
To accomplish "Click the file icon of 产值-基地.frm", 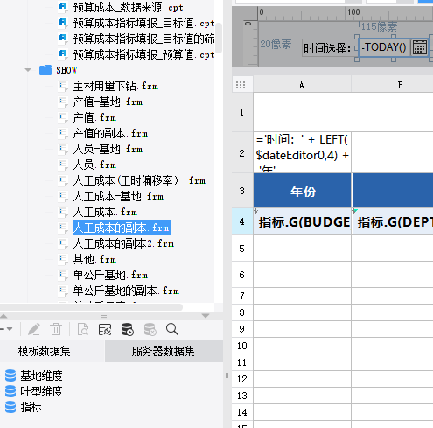I will [63, 102].
